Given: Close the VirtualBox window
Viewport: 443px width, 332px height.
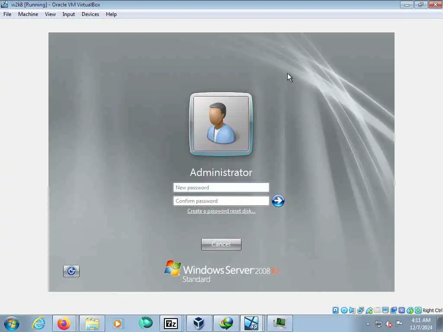Looking at the screenshot, I should click(435, 4).
